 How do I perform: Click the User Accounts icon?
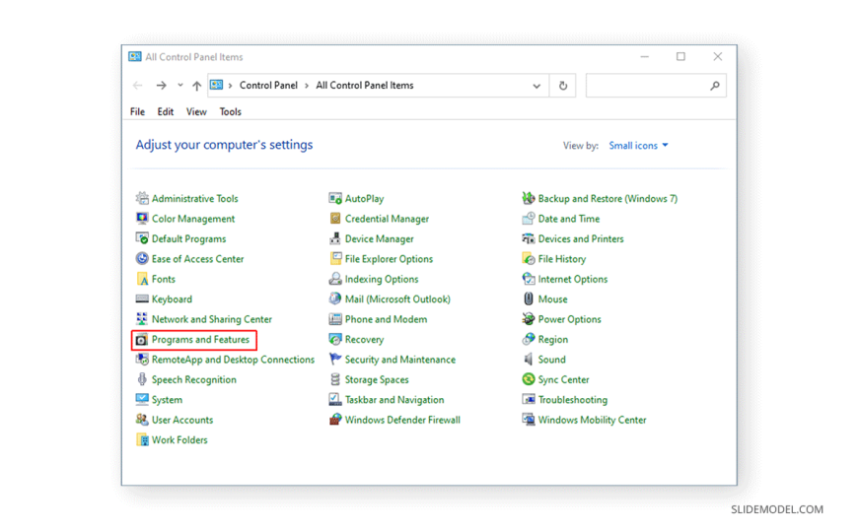tap(142, 420)
